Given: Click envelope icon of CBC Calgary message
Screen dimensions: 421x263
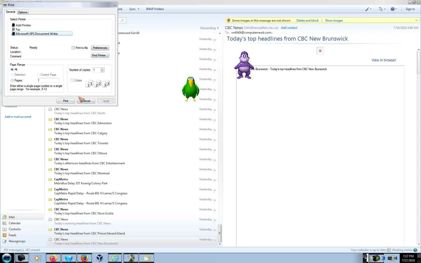Looking at the screenshot, I should 50,129.
